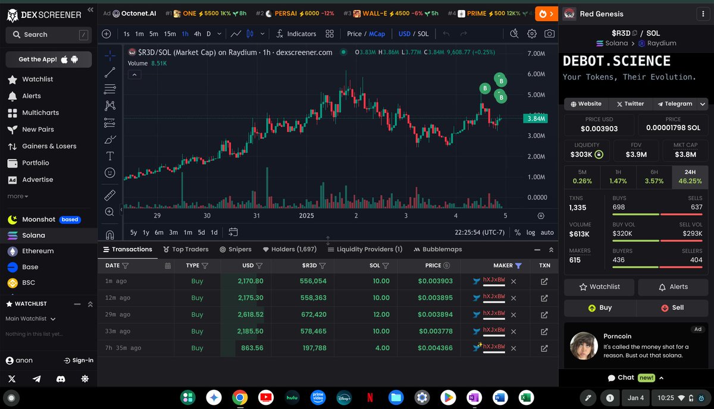Activate the chart zoom-in tool
714x409 pixels.
click(110, 212)
